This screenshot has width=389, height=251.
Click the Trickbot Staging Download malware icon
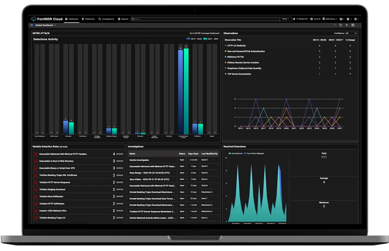[36, 190]
